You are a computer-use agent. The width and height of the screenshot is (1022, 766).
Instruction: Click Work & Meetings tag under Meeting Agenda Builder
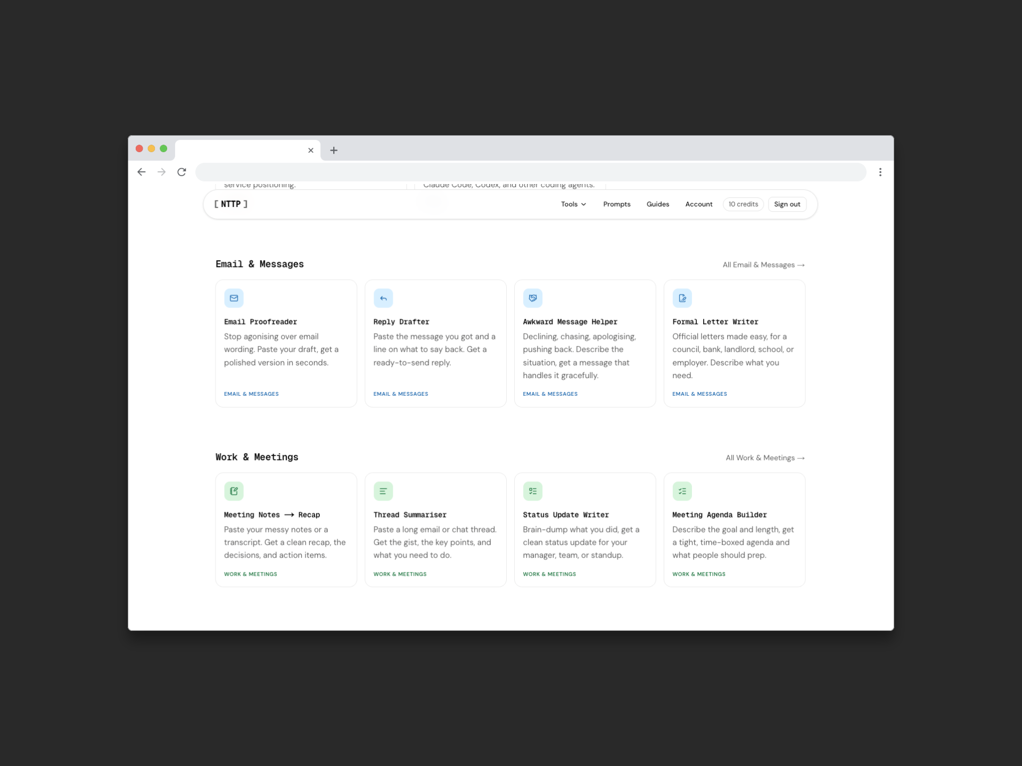tap(698, 574)
